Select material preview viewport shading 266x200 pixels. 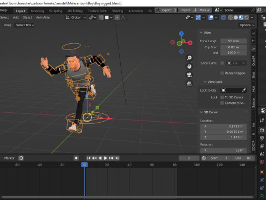[241, 18]
